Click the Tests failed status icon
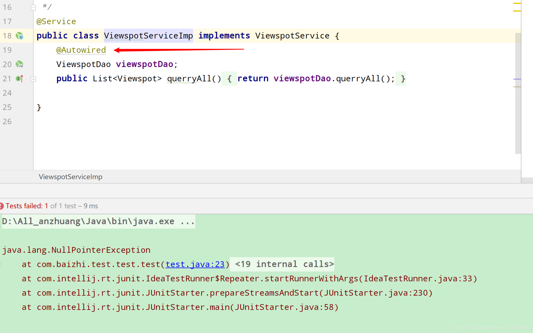Screen dimensions: 533x333 1,206
